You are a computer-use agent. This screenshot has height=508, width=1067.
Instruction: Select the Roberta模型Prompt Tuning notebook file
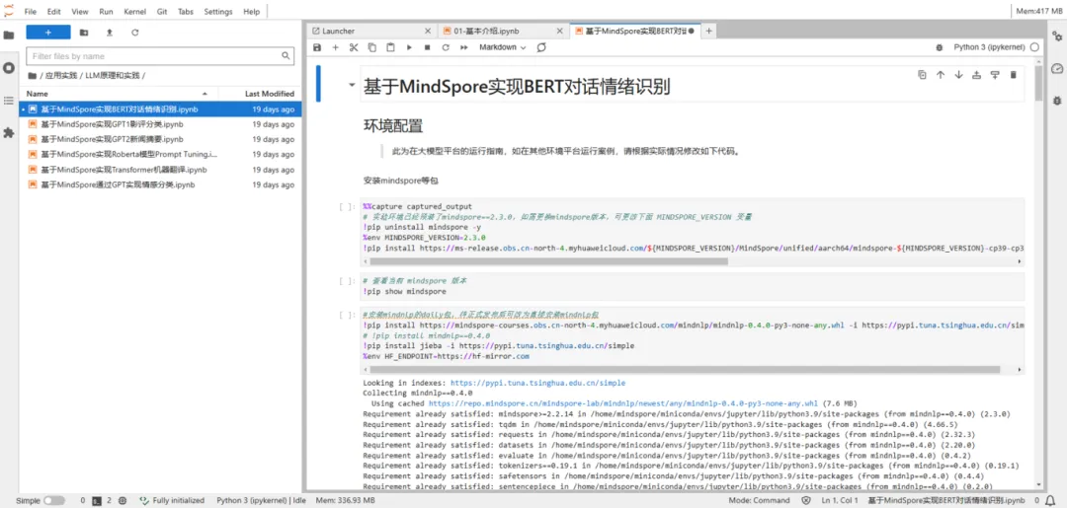click(161, 154)
